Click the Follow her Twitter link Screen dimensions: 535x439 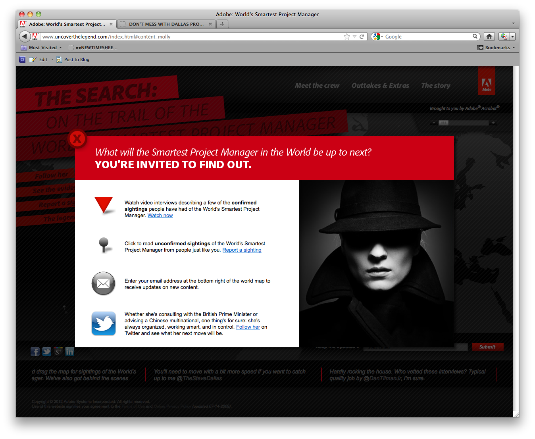click(248, 327)
